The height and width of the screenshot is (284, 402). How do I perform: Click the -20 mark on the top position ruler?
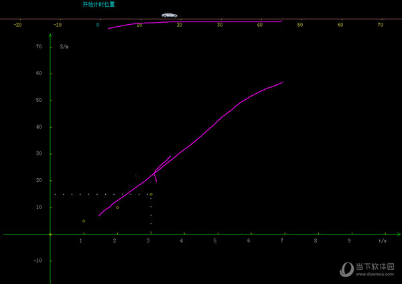coord(17,25)
